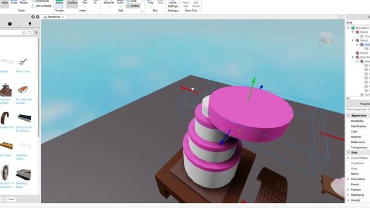370x208 pixels.
Task: Click Exit Game button
Action: coord(196,4)
